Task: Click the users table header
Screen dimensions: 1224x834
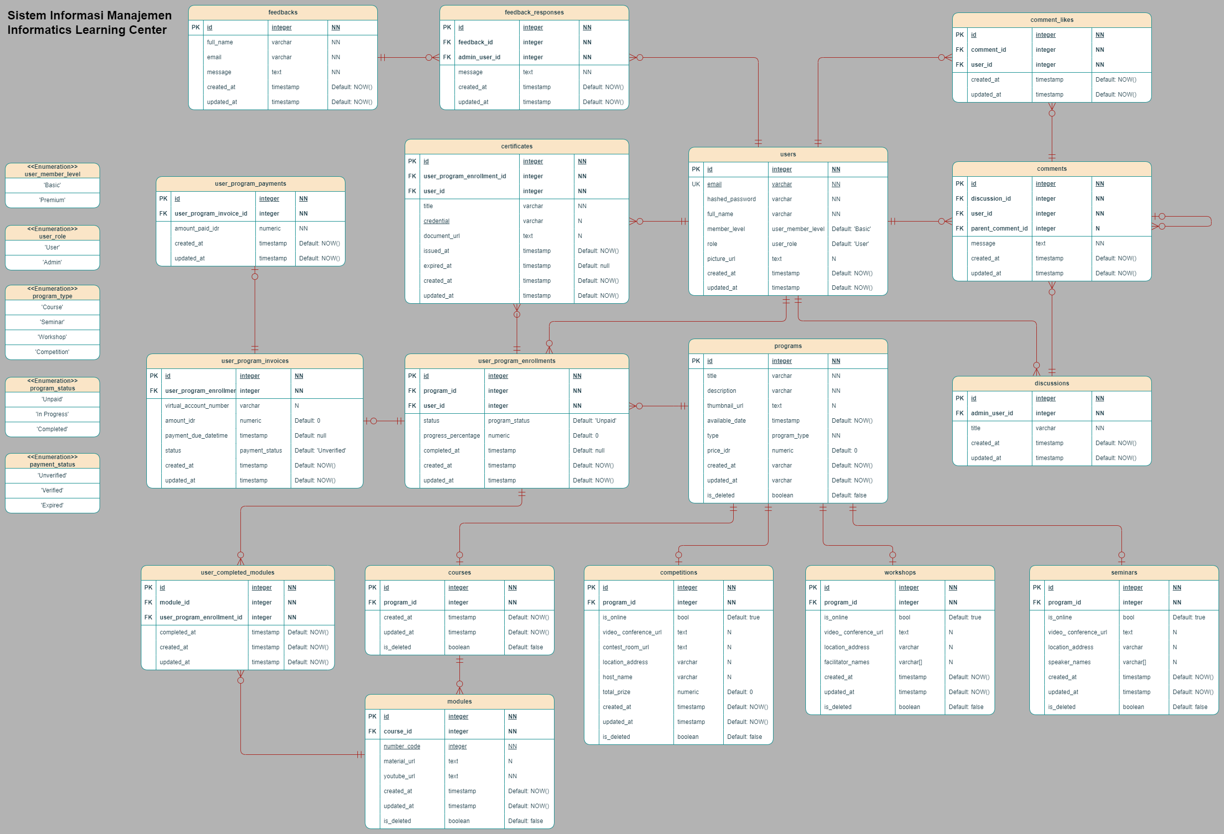Action: click(x=787, y=154)
